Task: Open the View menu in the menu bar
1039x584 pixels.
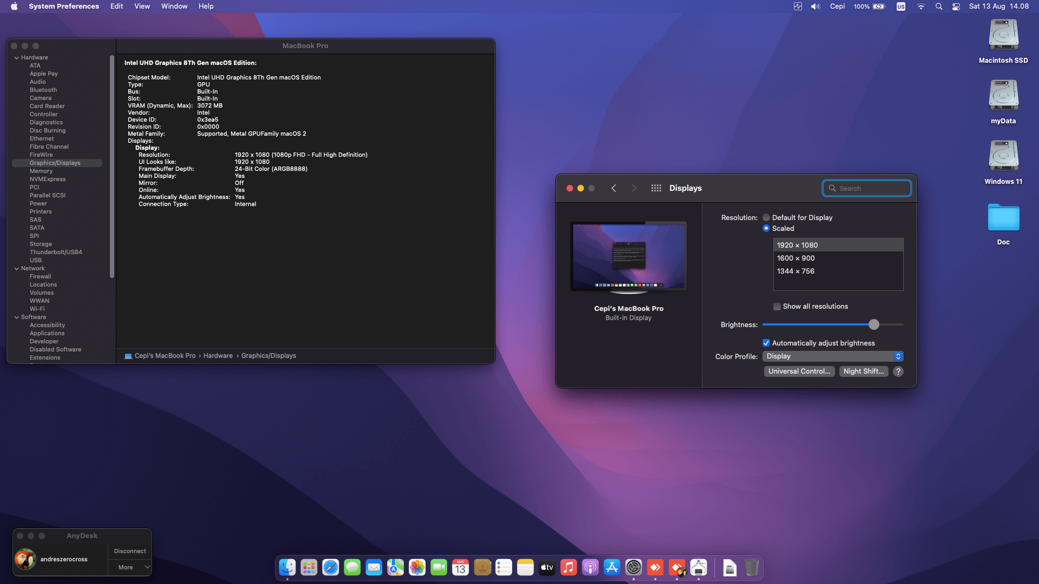Action: tap(142, 6)
